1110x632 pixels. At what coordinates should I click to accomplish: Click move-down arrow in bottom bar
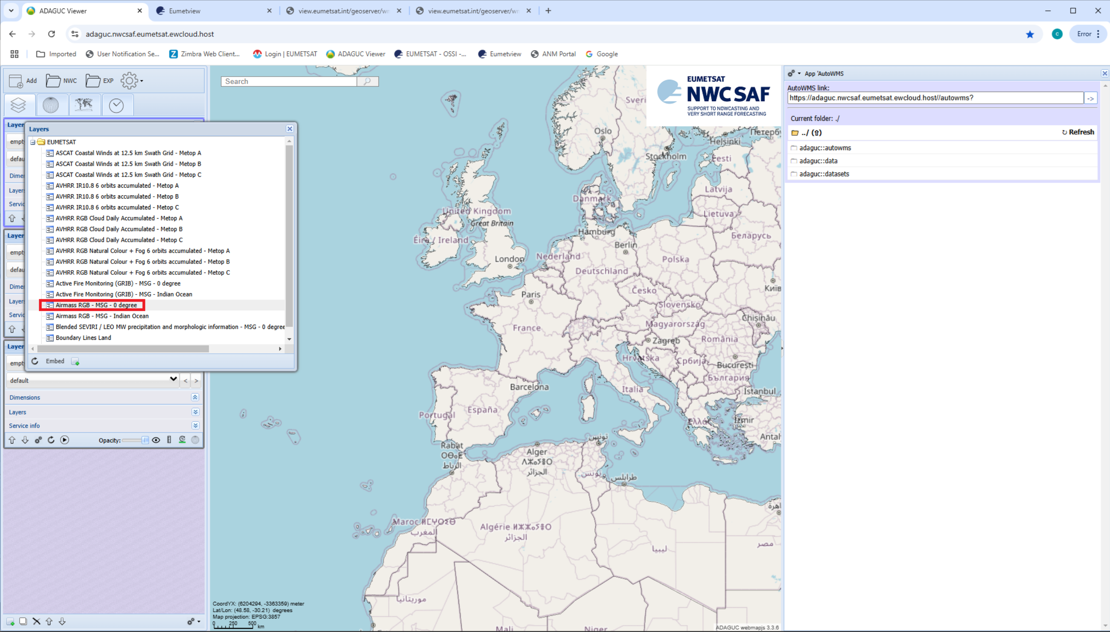(x=62, y=621)
